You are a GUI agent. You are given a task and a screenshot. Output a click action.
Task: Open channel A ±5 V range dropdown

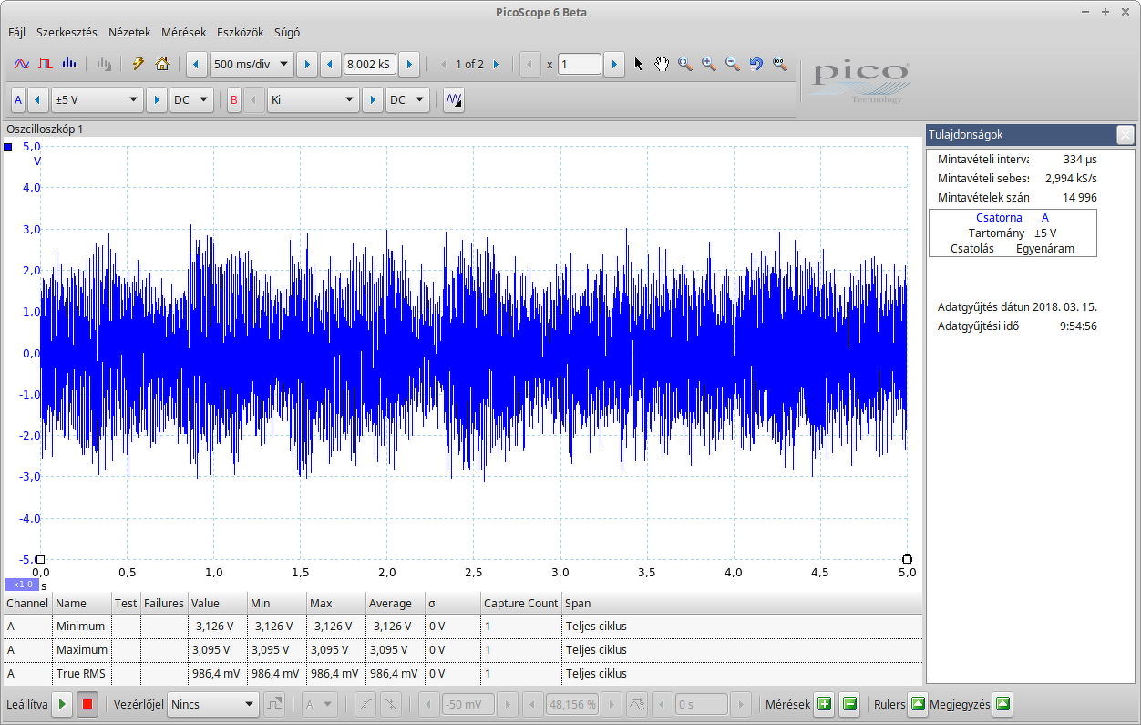pos(97,100)
